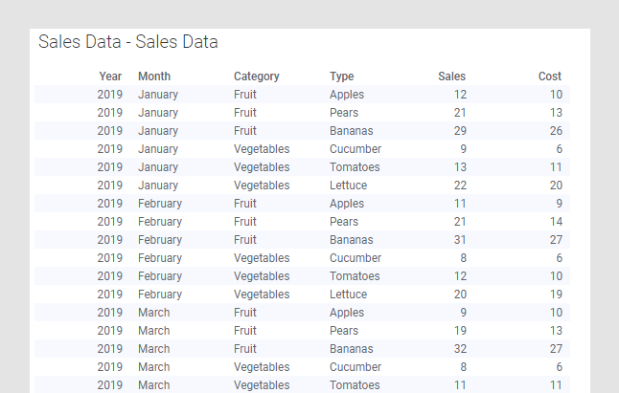Click the February Apples row Month cell
This screenshot has height=393, width=619.
click(x=159, y=204)
